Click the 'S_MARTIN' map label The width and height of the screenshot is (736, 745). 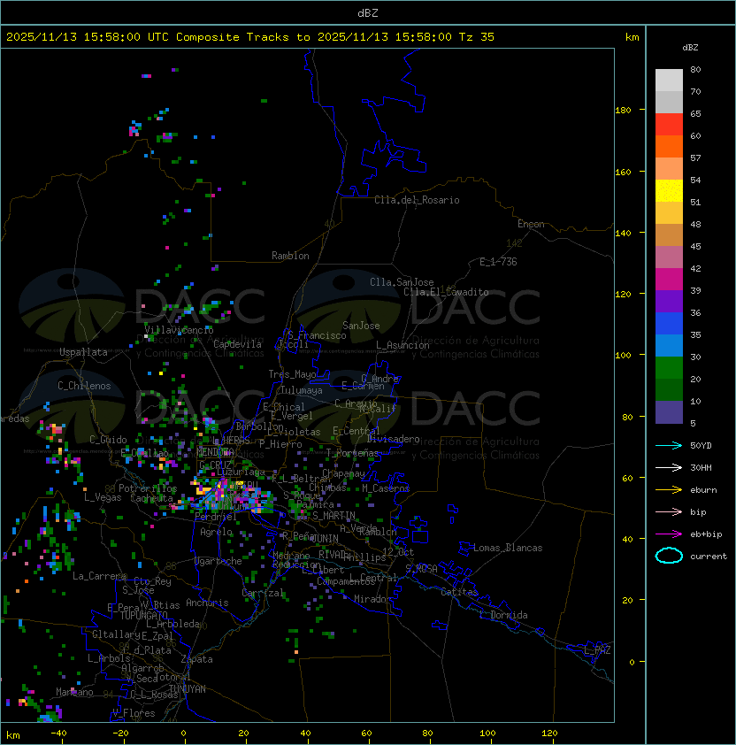click(x=333, y=516)
